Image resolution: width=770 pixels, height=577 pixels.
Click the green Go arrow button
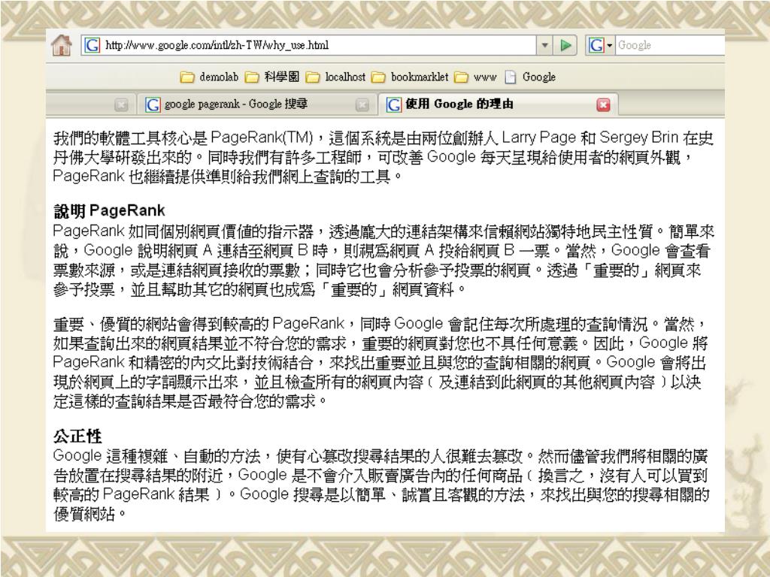click(565, 45)
